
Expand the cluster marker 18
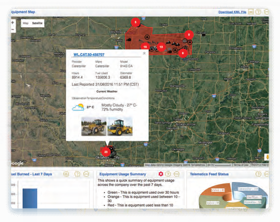(145, 47)
